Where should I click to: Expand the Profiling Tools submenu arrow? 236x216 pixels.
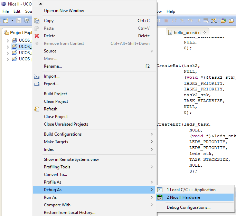152,167
